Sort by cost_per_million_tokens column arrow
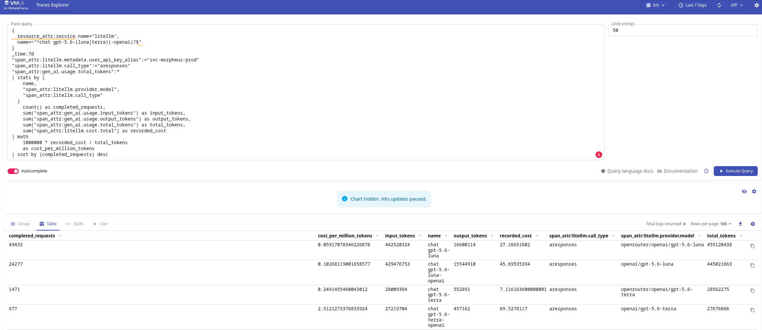762x330 pixels. tap(377, 236)
